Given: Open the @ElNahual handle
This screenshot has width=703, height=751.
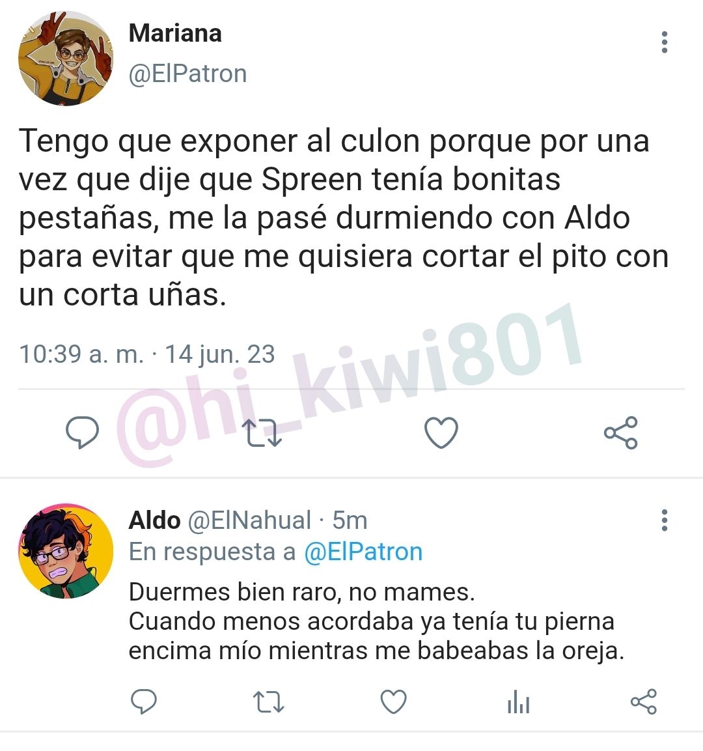Looking at the screenshot, I should pyautogui.click(x=249, y=520).
